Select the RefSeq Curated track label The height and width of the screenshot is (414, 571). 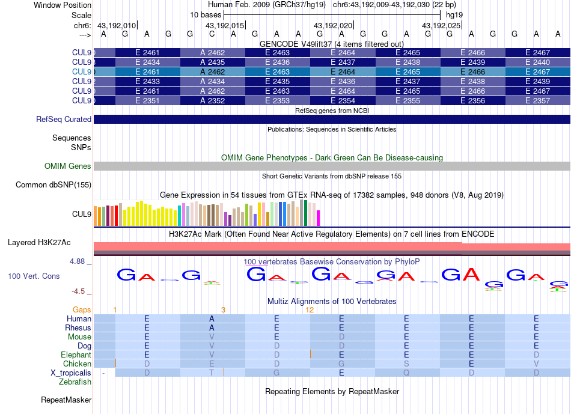pos(64,120)
